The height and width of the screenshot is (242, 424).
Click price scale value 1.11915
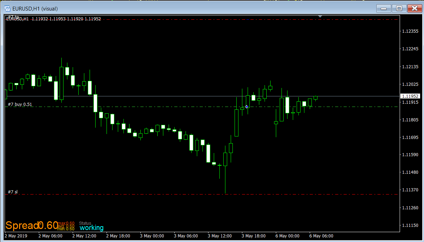tap(410, 102)
